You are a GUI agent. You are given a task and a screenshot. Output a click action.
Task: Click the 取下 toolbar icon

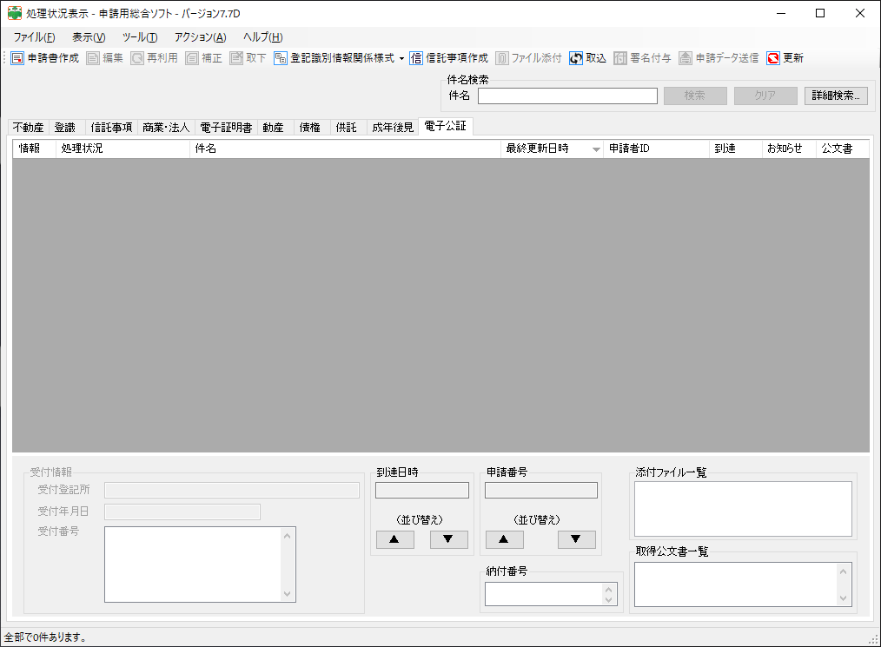point(236,58)
